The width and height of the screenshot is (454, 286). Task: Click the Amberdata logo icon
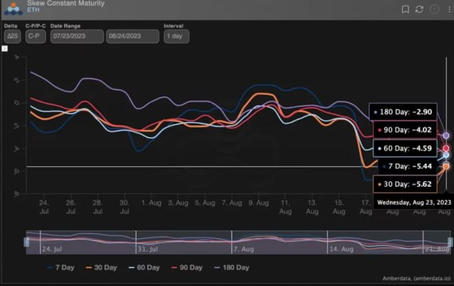[x=13, y=9]
